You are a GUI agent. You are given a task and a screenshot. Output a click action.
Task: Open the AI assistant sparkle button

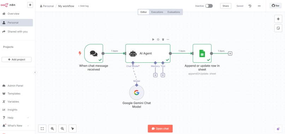278,129
